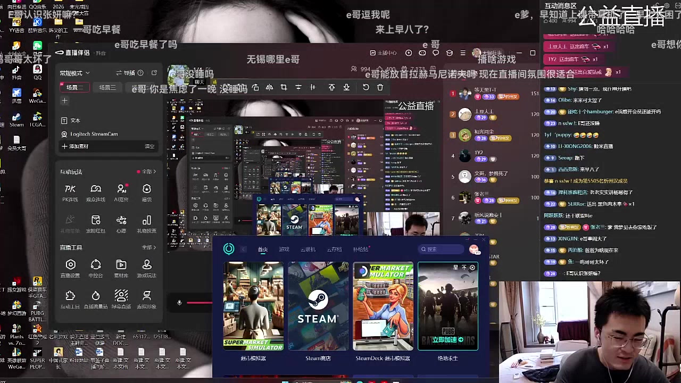Switch to the 游戏 tab in game launcher
Screen dimensions: 681x383
[x=284, y=249]
